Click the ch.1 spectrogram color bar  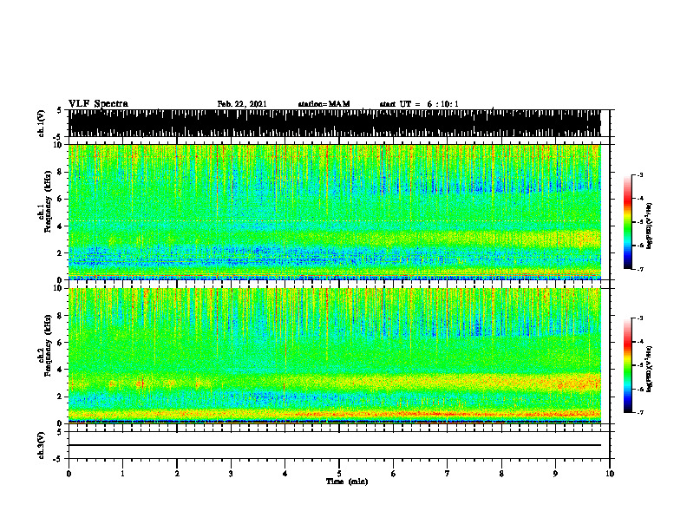pyautogui.click(x=627, y=222)
